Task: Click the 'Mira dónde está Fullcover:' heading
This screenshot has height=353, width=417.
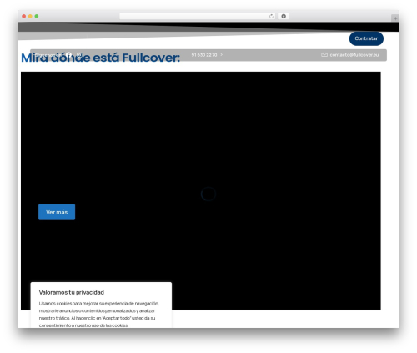Action: (101, 58)
